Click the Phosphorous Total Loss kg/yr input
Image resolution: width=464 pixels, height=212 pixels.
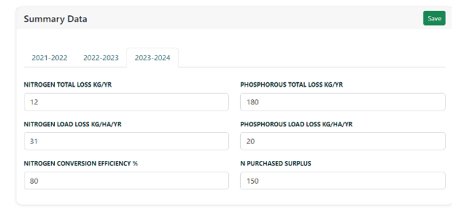tap(343, 102)
